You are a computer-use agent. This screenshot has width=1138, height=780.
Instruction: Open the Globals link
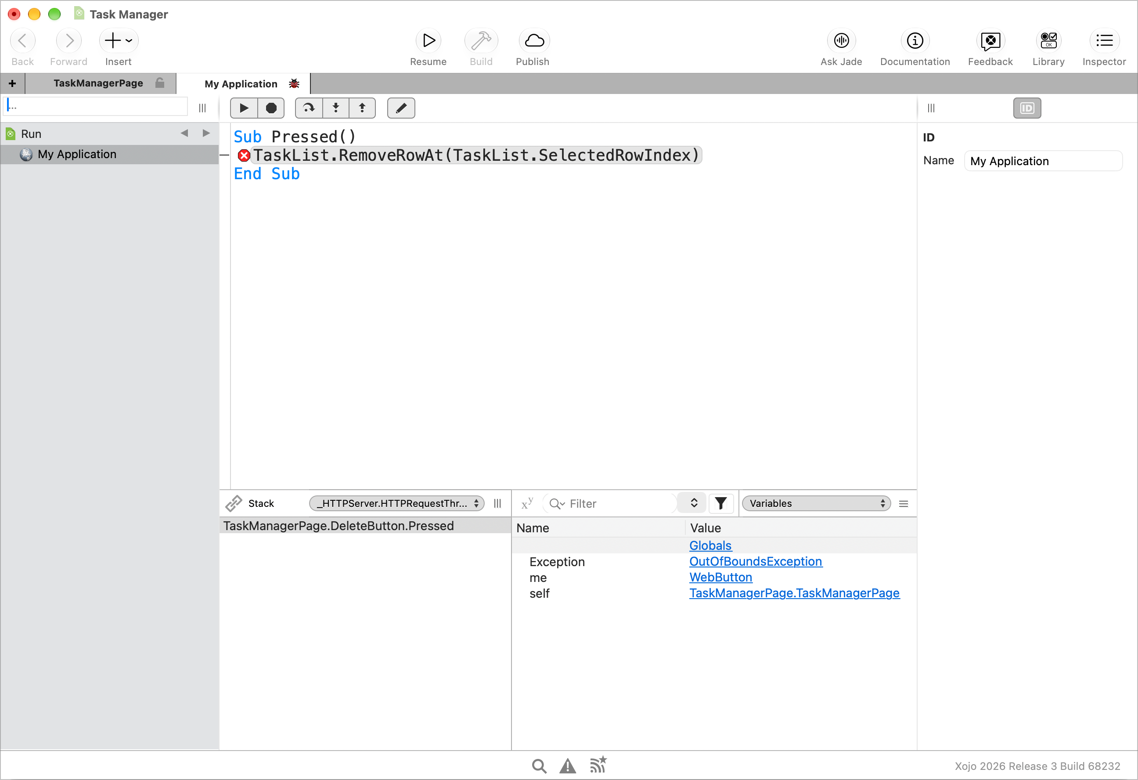tap(710, 546)
